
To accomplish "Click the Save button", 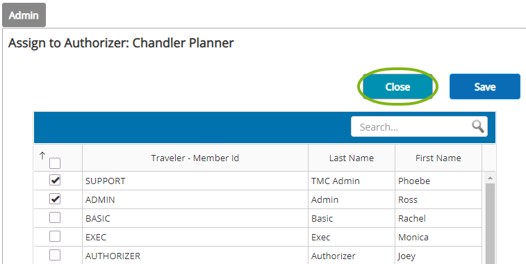I will click(485, 87).
